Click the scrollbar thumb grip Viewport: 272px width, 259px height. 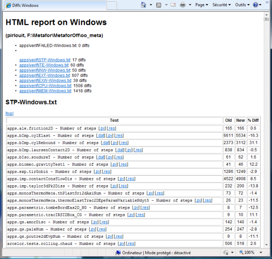pyautogui.click(x=267, y=19)
